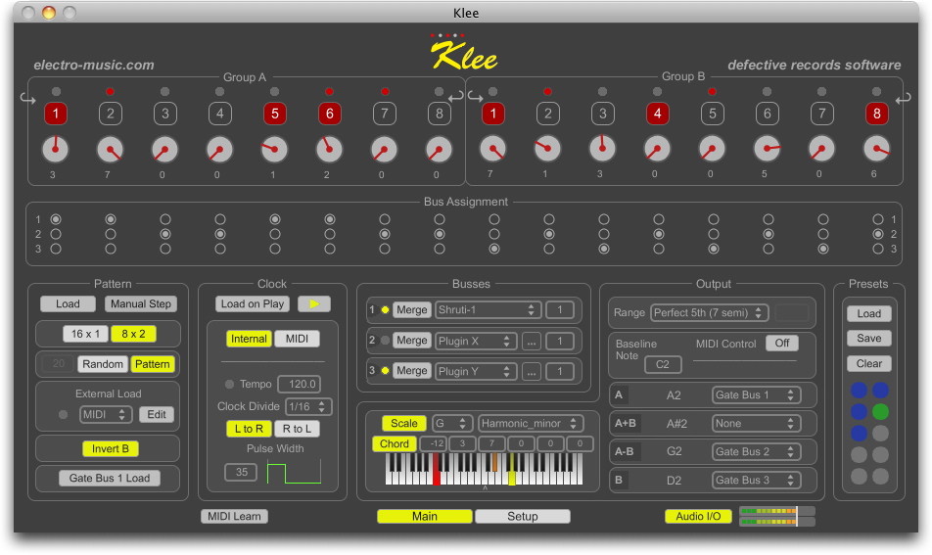Click the Audio I/O button
The height and width of the screenshot is (555, 932).
point(698,517)
